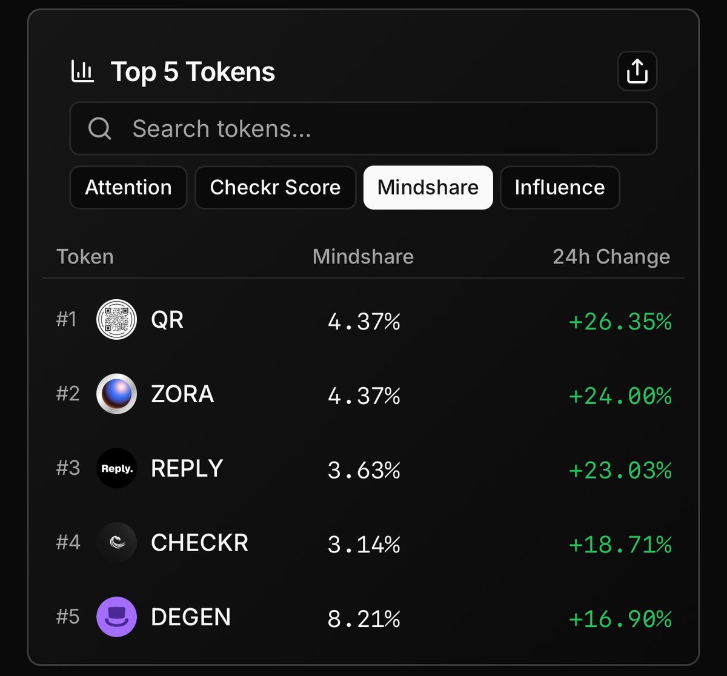Switch to the Checkr Score tab
The image size is (727, 676).
(275, 187)
